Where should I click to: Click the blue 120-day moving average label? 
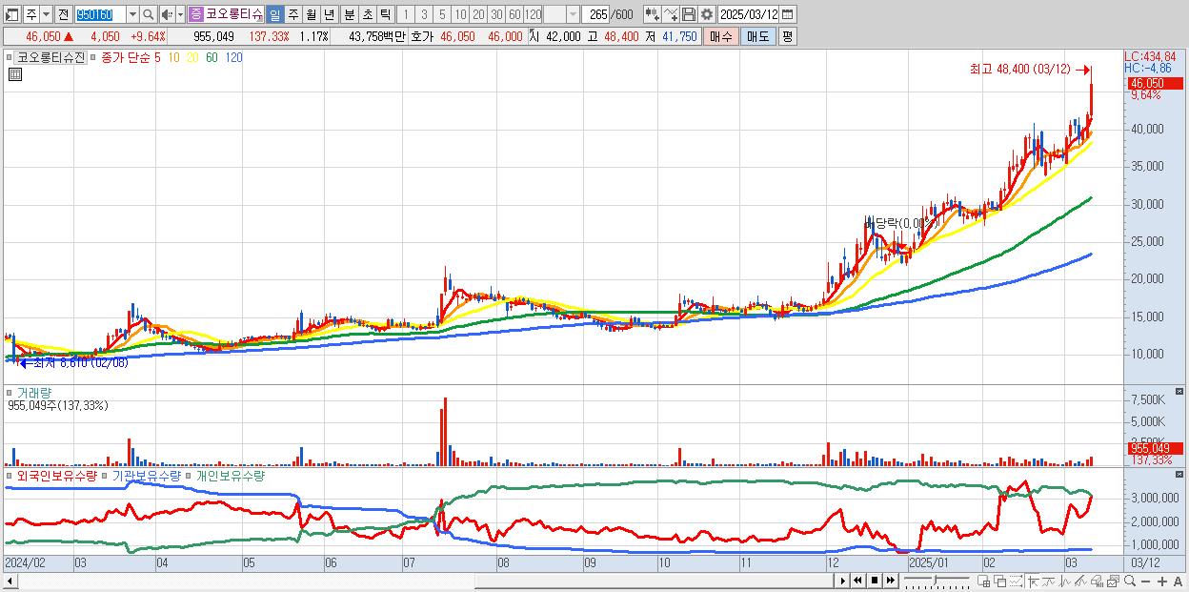pyautogui.click(x=233, y=57)
